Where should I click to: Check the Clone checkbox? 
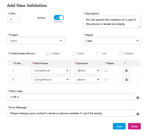73,53
